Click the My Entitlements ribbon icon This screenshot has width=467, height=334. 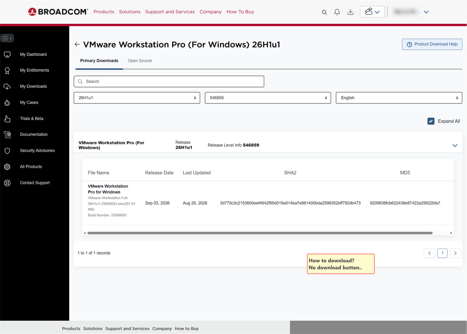pyautogui.click(x=7, y=70)
